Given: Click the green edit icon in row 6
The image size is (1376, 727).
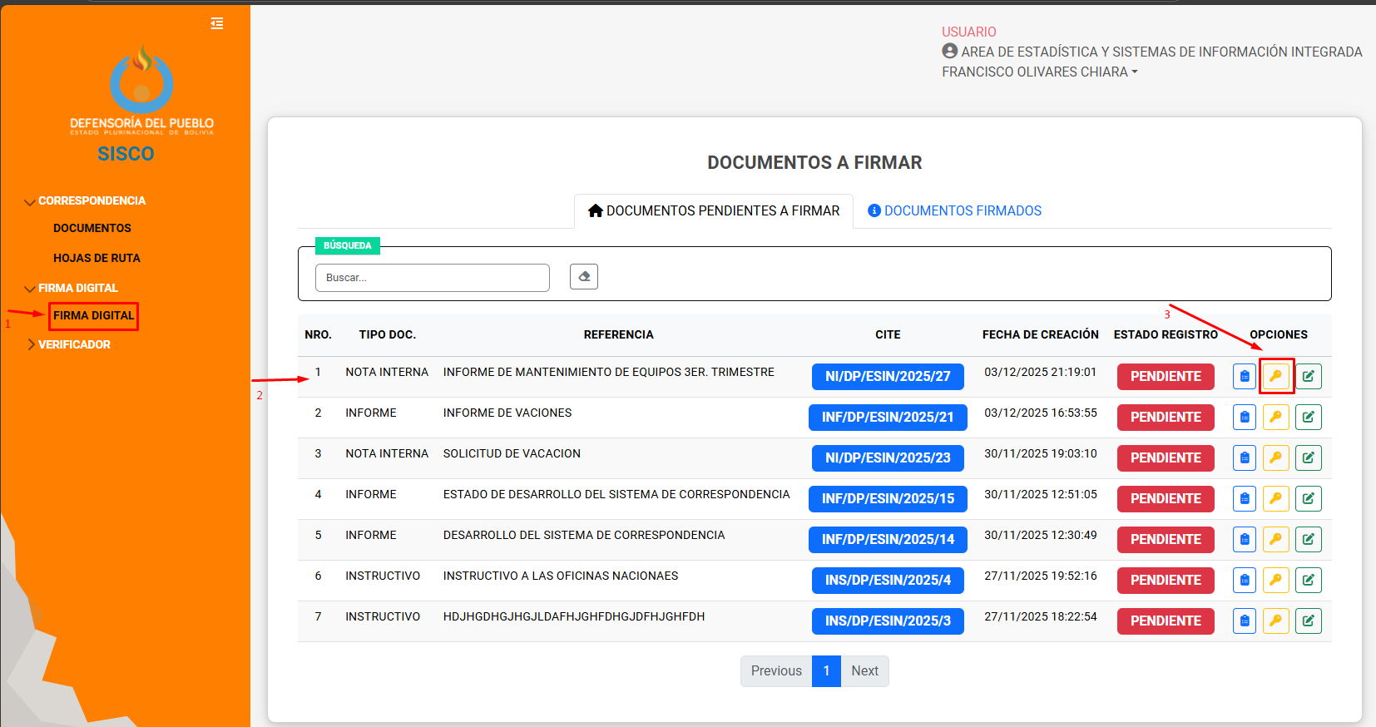Looking at the screenshot, I should 1308,581.
